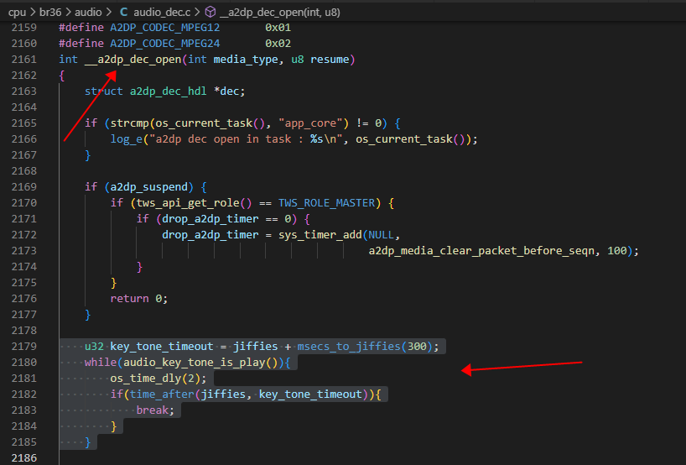Click the break statement on line 2183
Viewport: 686px width, 465px height.
155,410
